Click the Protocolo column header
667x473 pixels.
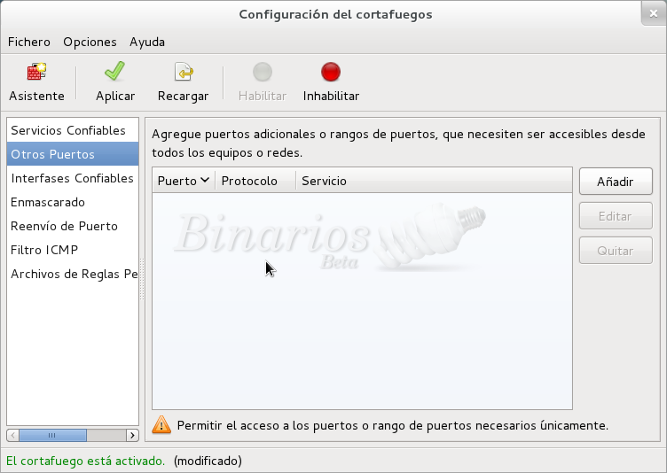249,181
